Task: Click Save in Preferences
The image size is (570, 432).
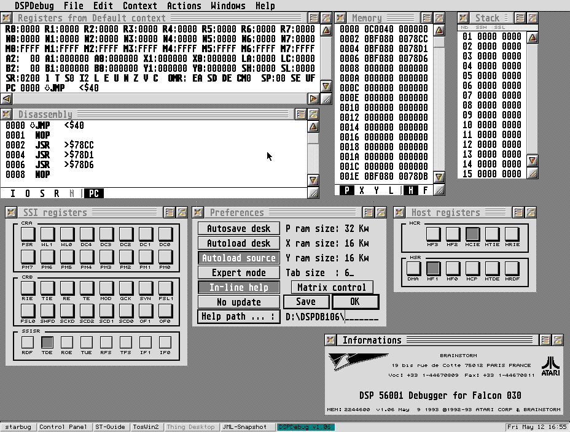Action: [306, 302]
